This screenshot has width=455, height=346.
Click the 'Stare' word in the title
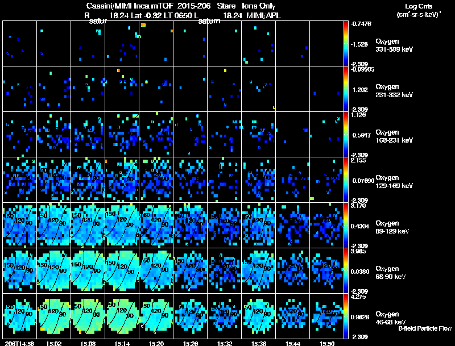[x=226, y=6]
